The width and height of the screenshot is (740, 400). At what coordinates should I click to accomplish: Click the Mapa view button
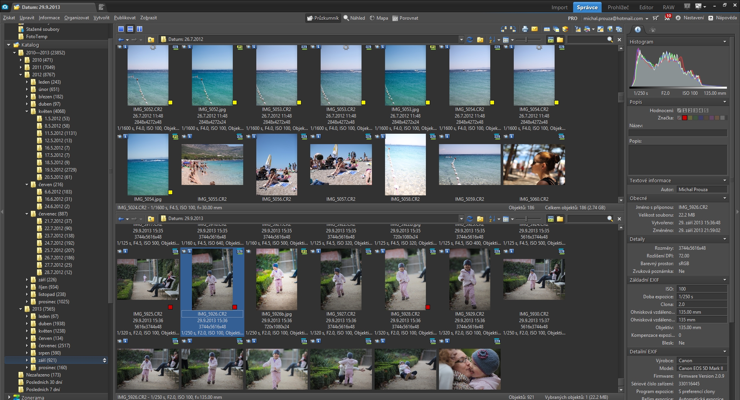[379, 18]
